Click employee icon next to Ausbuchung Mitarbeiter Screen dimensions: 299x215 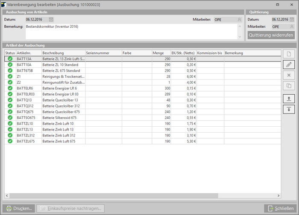point(239,20)
